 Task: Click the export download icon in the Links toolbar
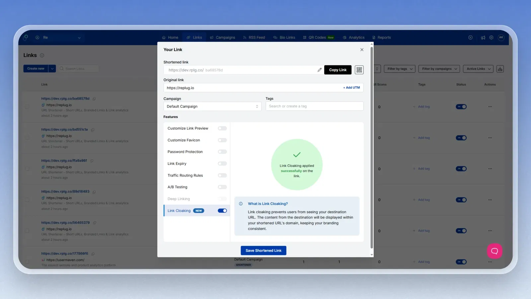tap(500, 69)
